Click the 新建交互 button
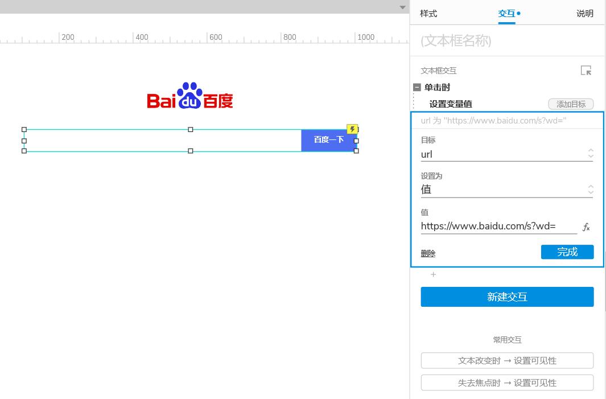 507,297
